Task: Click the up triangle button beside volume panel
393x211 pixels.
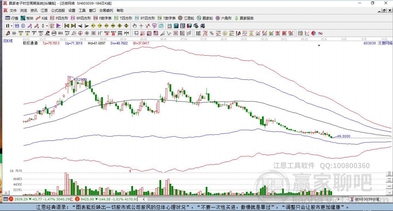Action: [x=6, y=193]
